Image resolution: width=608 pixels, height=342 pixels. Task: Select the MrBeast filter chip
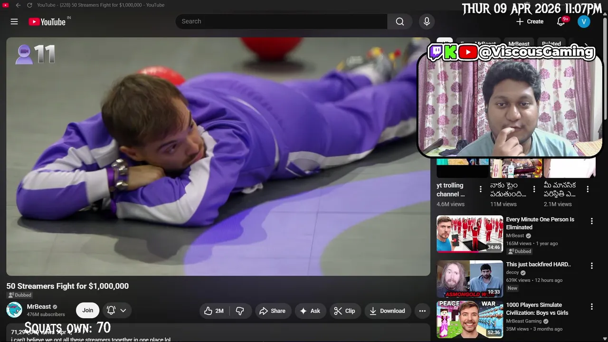pyautogui.click(x=519, y=44)
